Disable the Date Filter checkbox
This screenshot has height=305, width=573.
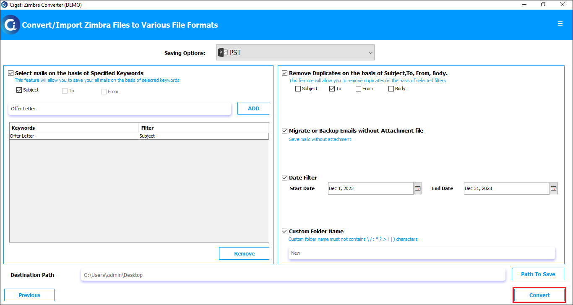(x=285, y=177)
